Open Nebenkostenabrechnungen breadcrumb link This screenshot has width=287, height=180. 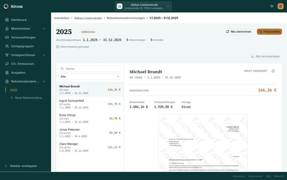(125, 18)
